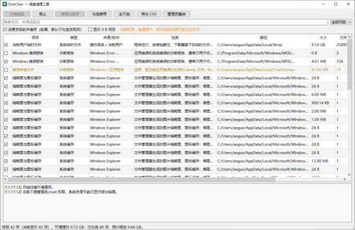Click the orange 当前权限 permission warning text
Image resolution: width=355 pixels, height=230 pixels.
(160, 30)
